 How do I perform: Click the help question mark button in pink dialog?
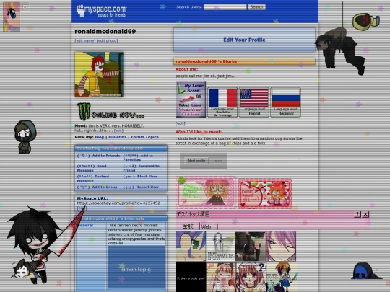[357, 214]
